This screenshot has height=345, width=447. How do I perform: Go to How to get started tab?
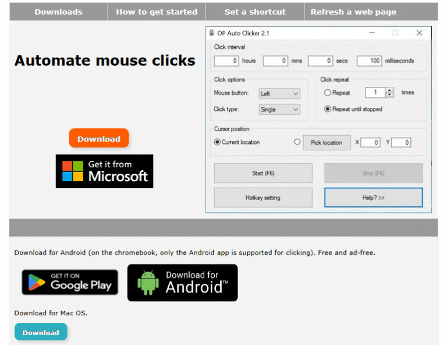[x=157, y=12]
